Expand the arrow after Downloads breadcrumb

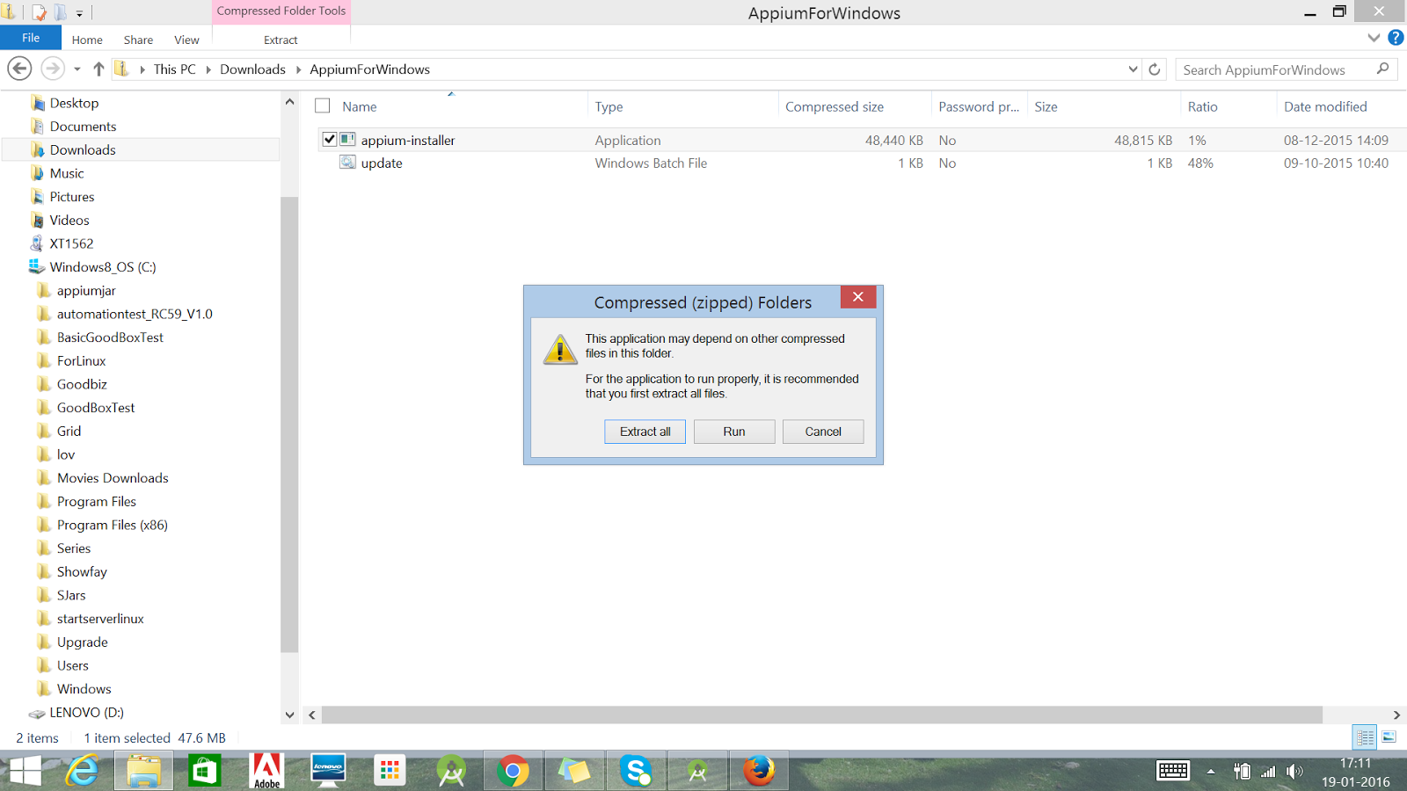tap(298, 69)
